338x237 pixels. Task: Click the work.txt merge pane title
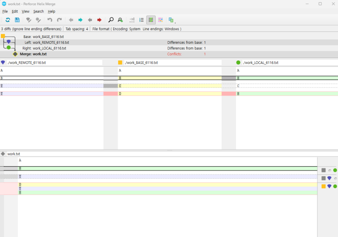[x=14, y=154]
